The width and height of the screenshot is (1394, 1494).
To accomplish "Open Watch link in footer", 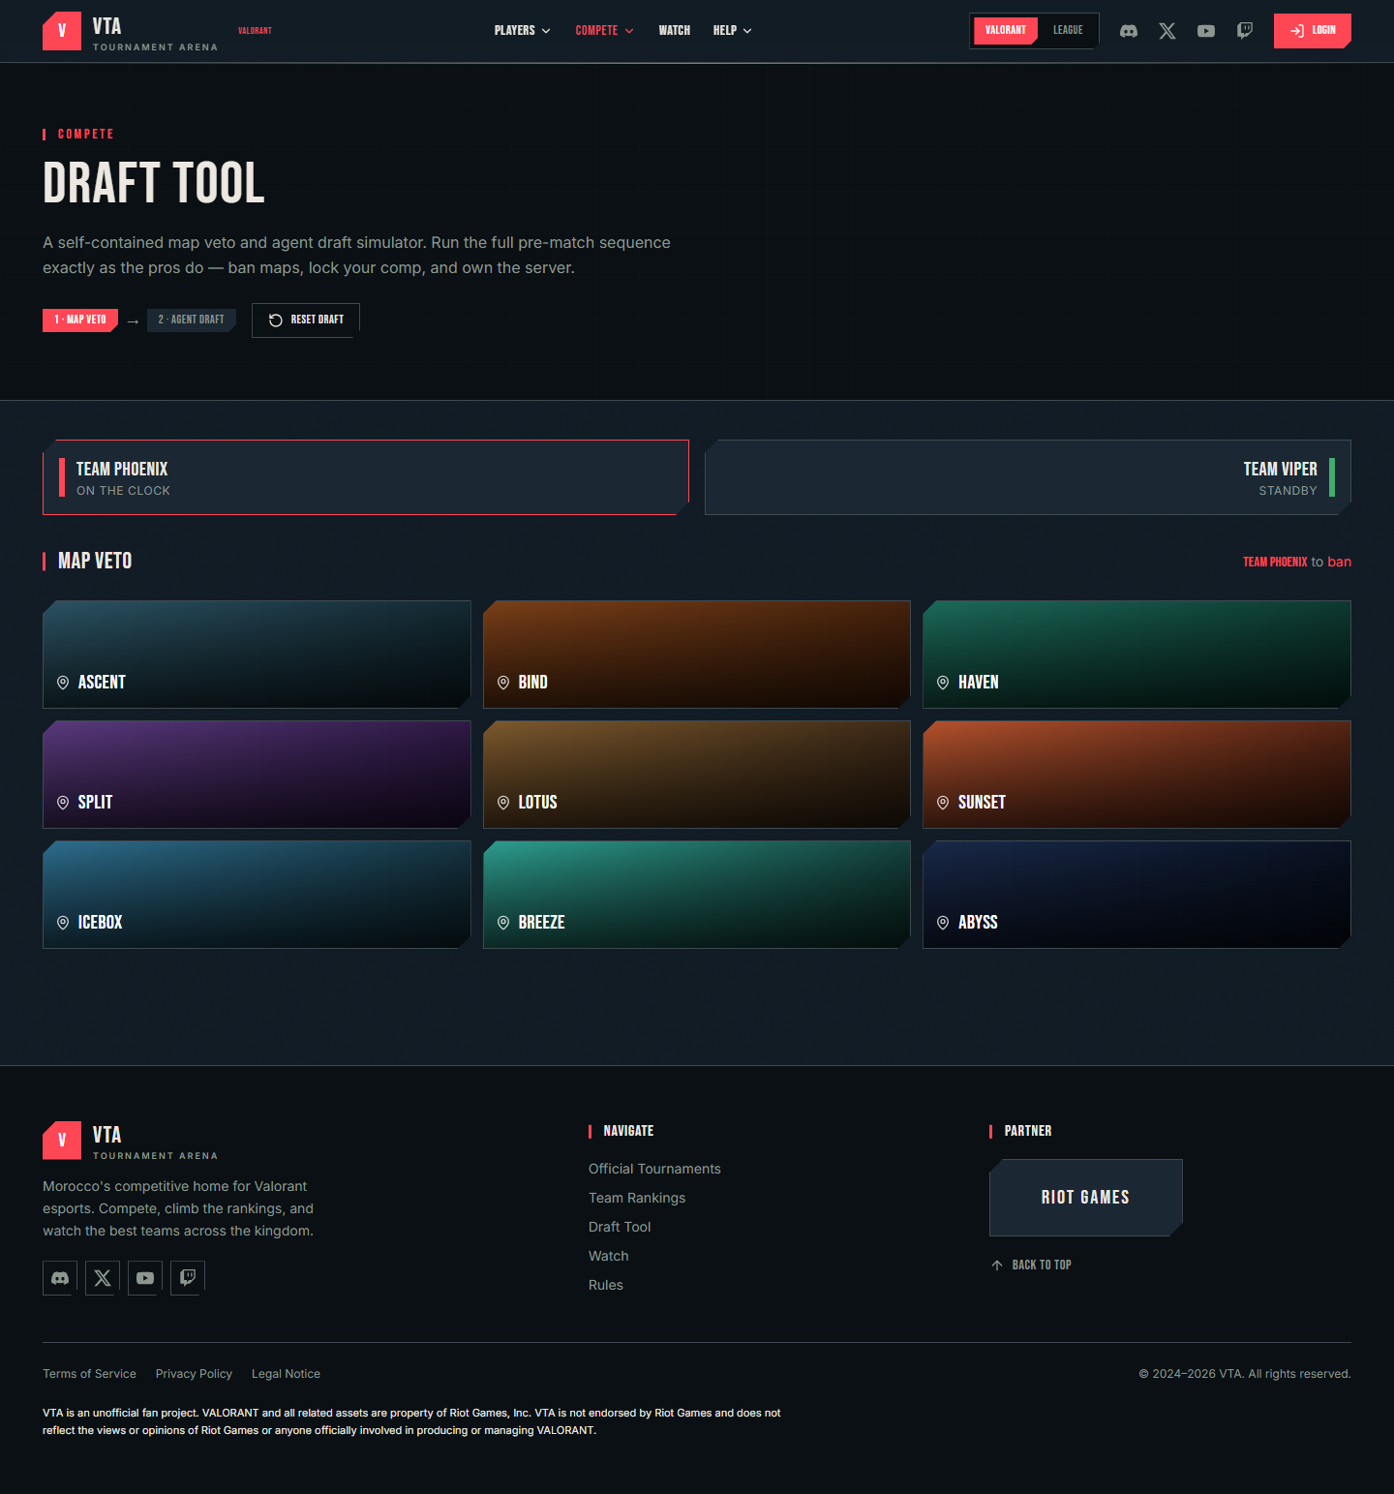I will point(609,1256).
